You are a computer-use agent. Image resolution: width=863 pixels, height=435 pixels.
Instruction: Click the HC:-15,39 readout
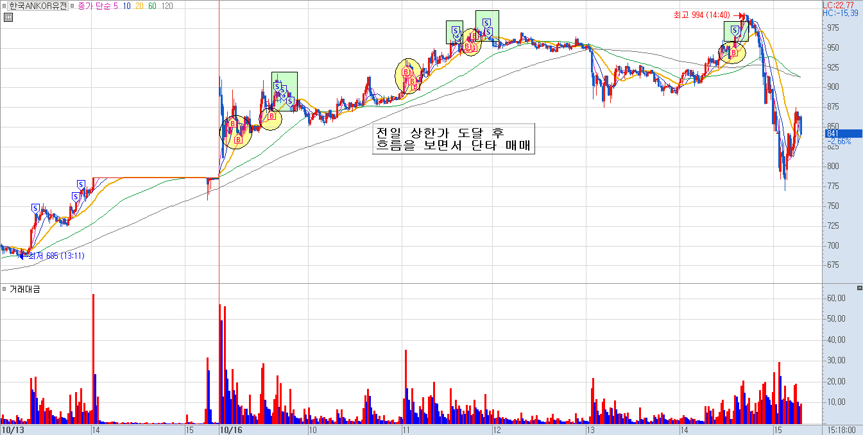pyautogui.click(x=840, y=12)
